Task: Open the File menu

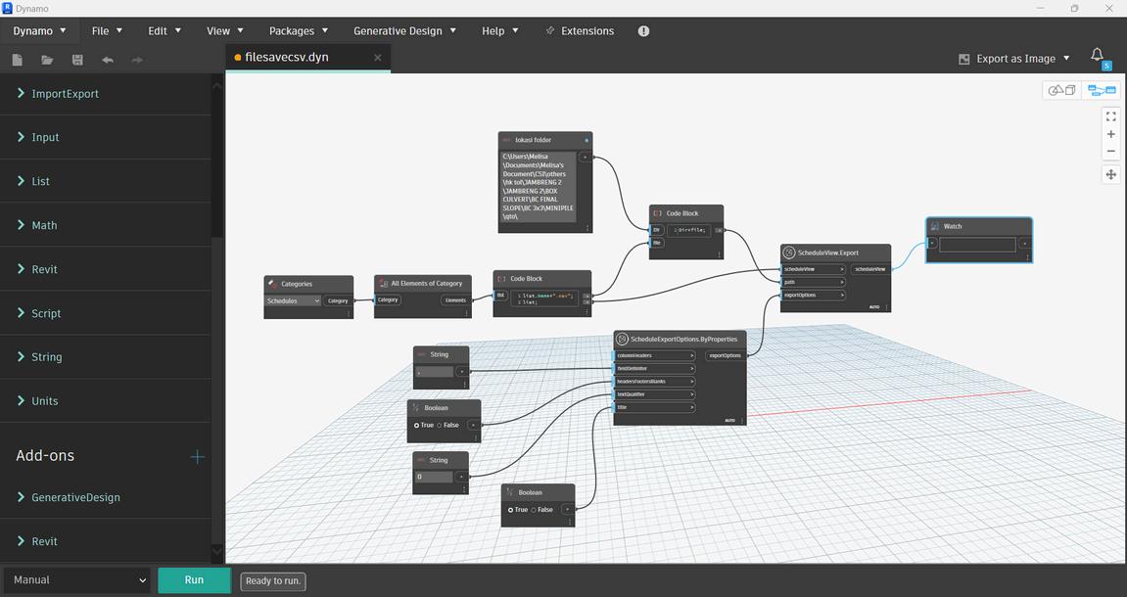Action: click(107, 31)
